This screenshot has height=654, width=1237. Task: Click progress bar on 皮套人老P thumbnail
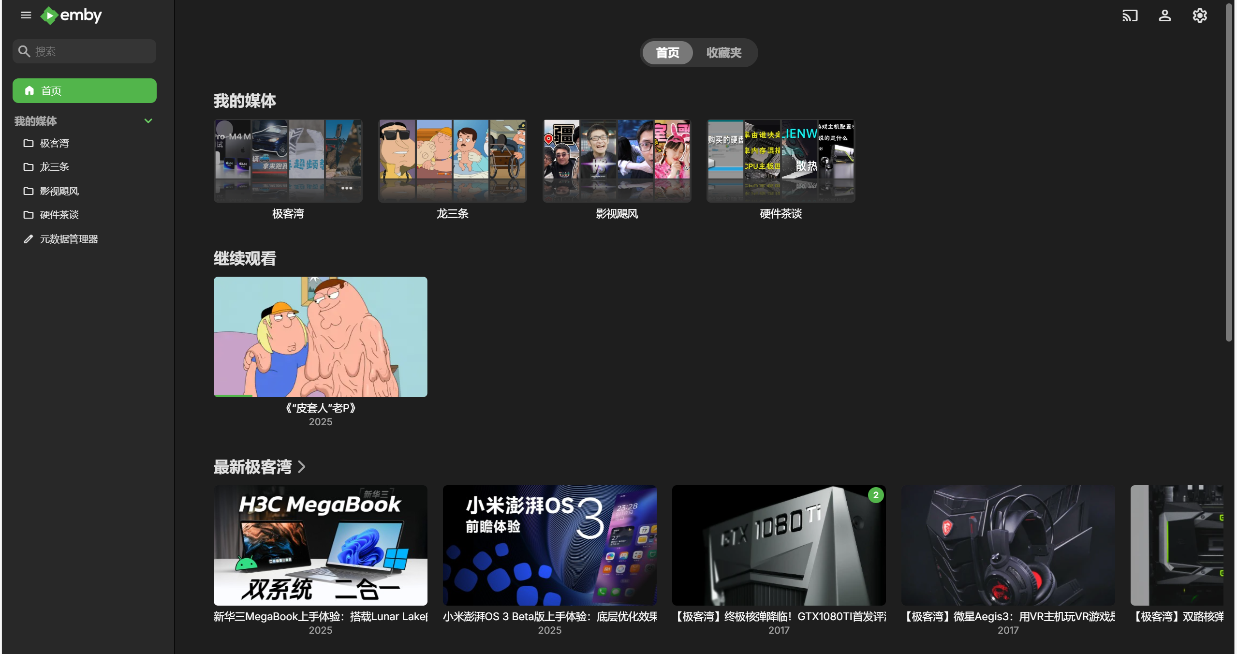point(321,396)
